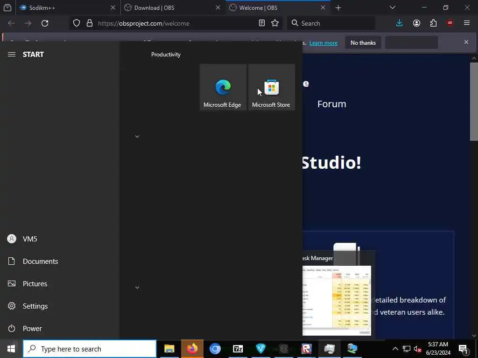478x358 pixels.
Task: Click the Type here to search box
Action: 90,349
